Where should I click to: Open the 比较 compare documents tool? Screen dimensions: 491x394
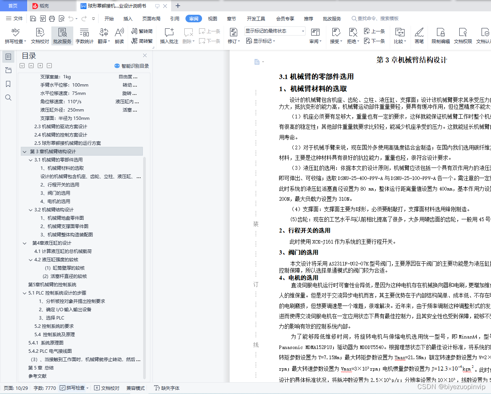(400, 36)
